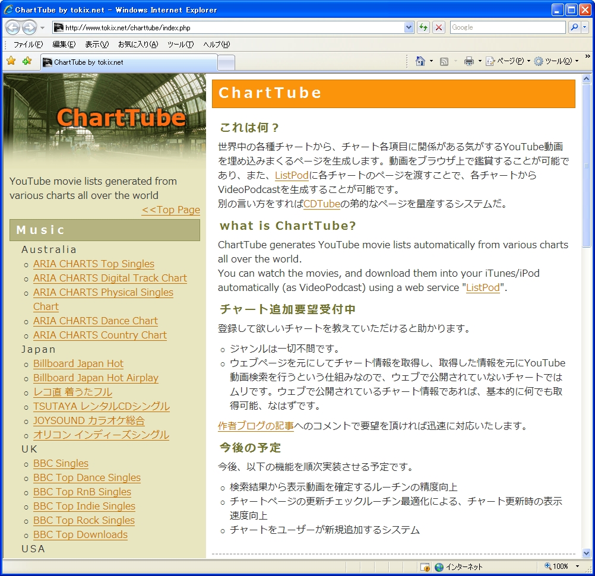Click the 作者ブログの記事 link
The image size is (595, 576).
click(256, 426)
